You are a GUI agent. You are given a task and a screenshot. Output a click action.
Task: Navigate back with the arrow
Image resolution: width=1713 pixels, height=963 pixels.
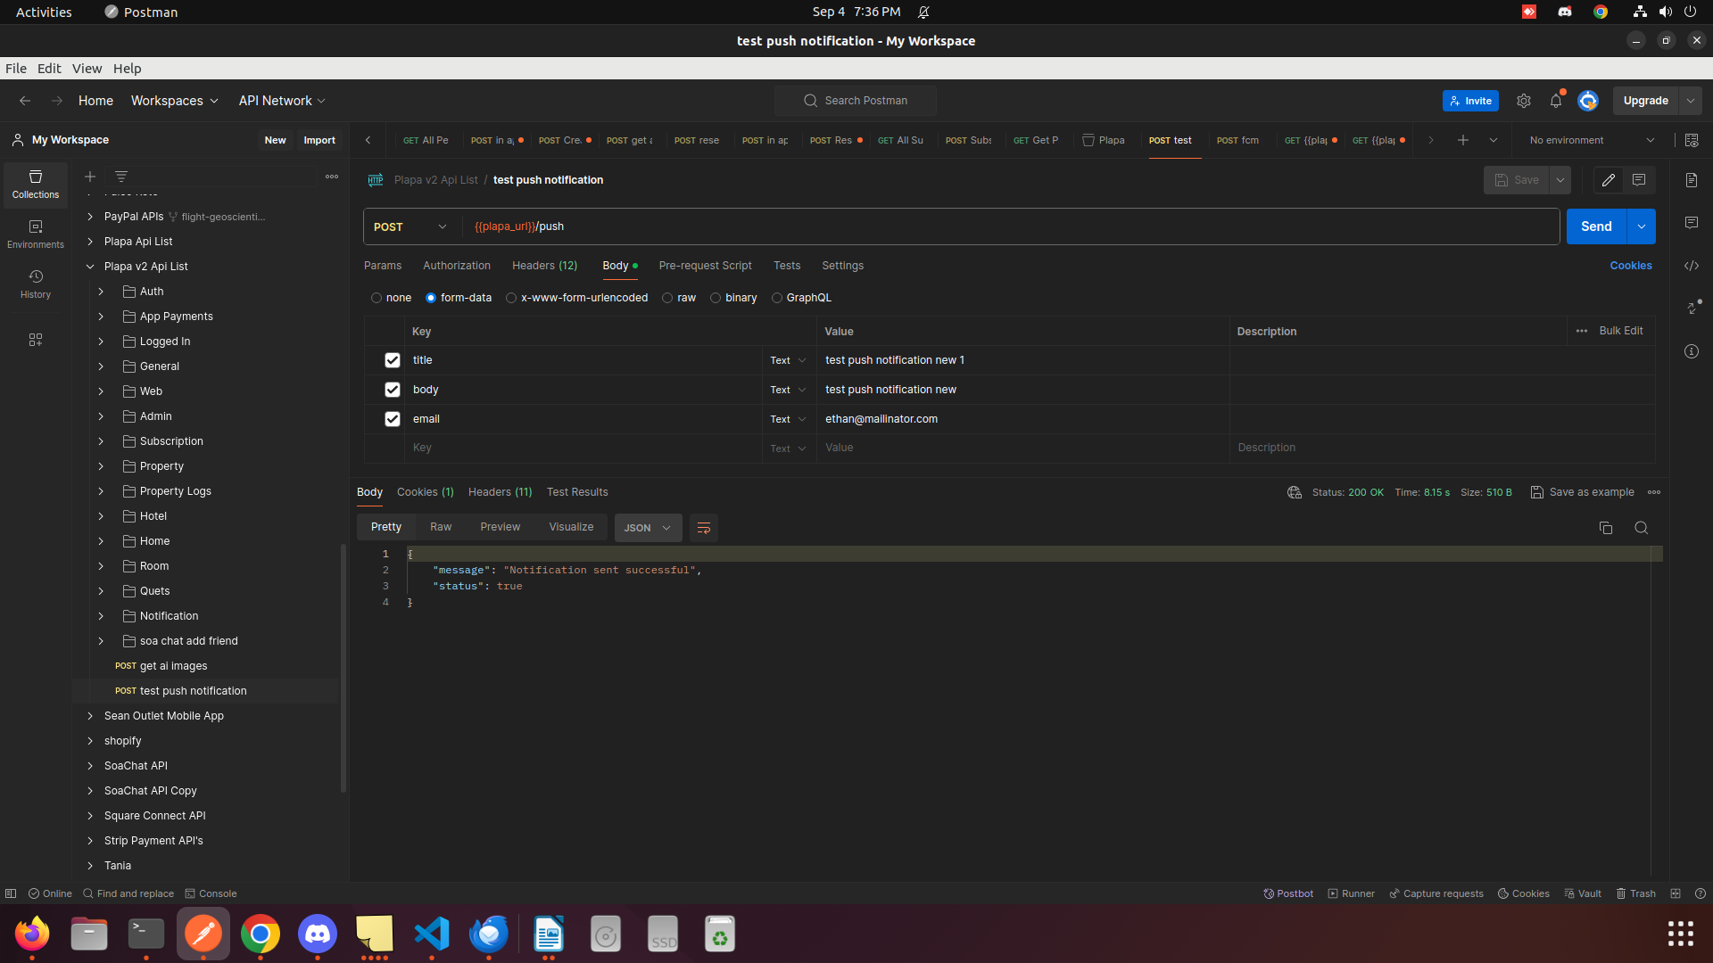coord(25,101)
